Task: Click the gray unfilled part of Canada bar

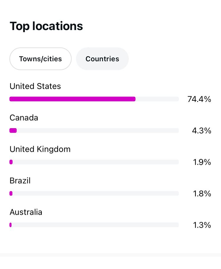Action: tap(97, 131)
